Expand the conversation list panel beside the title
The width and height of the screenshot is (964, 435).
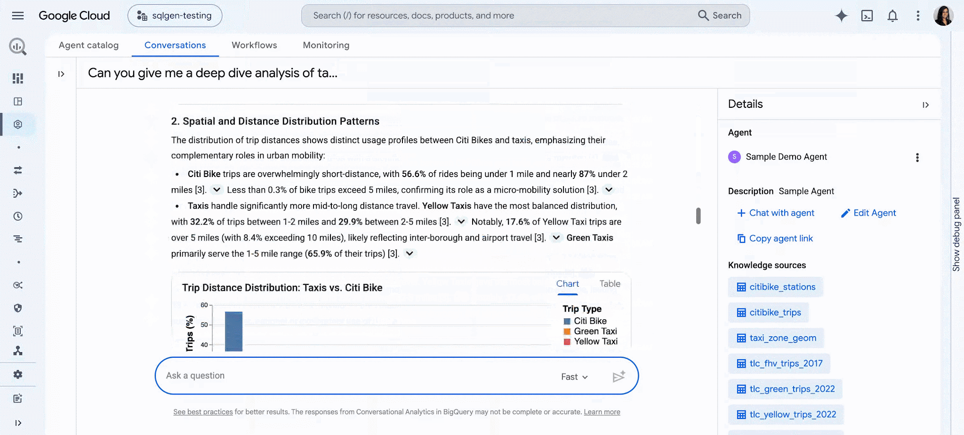coord(61,74)
